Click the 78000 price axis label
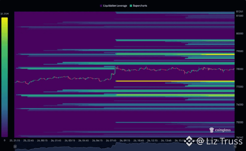 tap(240, 69)
